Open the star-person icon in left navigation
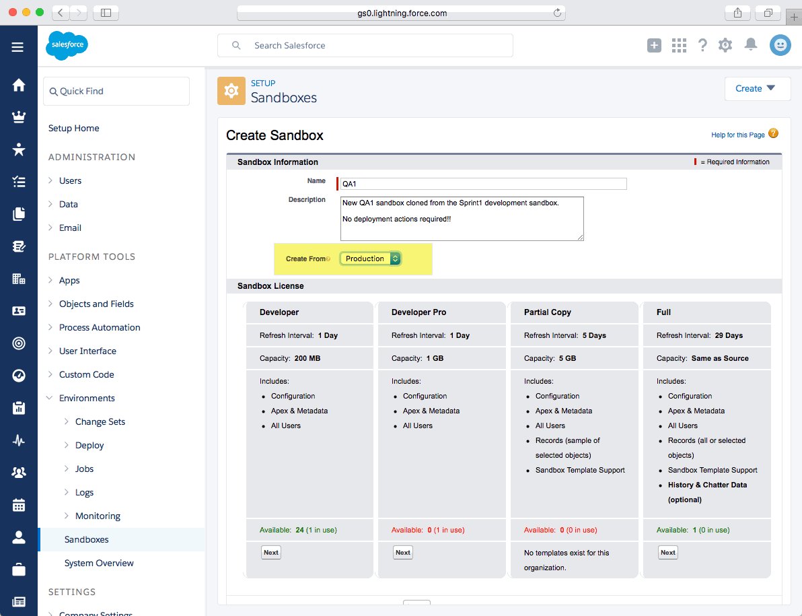The image size is (802, 616). (18, 149)
